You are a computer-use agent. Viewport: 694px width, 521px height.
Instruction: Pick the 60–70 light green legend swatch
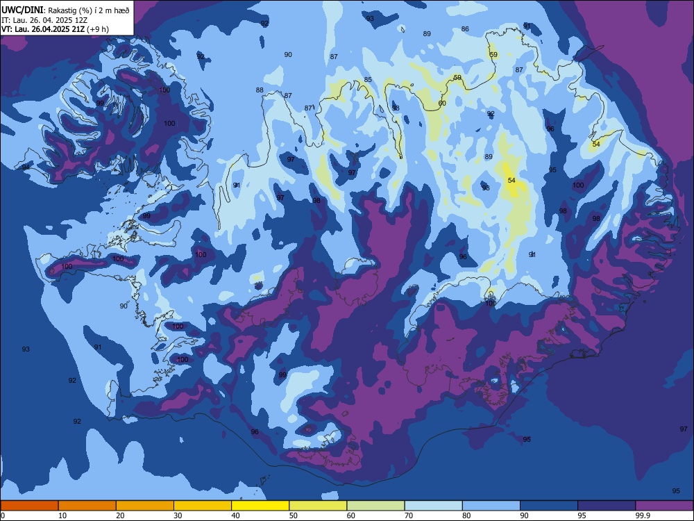375,506
